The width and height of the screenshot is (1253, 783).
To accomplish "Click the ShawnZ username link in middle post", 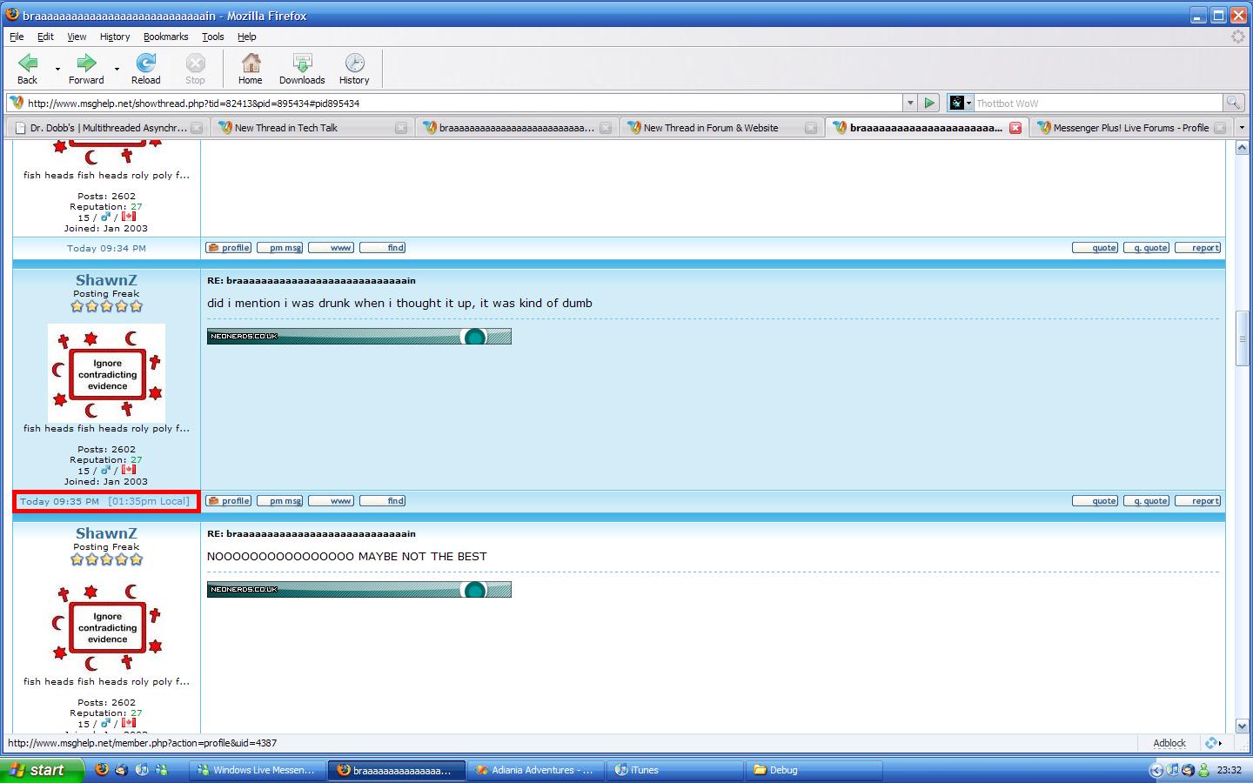I will coord(106,280).
